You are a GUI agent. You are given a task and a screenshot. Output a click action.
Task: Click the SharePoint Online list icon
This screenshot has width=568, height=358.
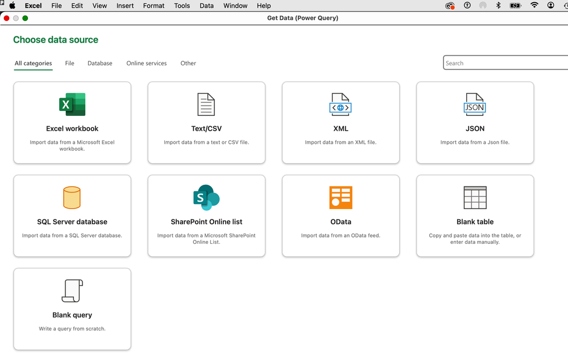pyautogui.click(x=206, y=197)
